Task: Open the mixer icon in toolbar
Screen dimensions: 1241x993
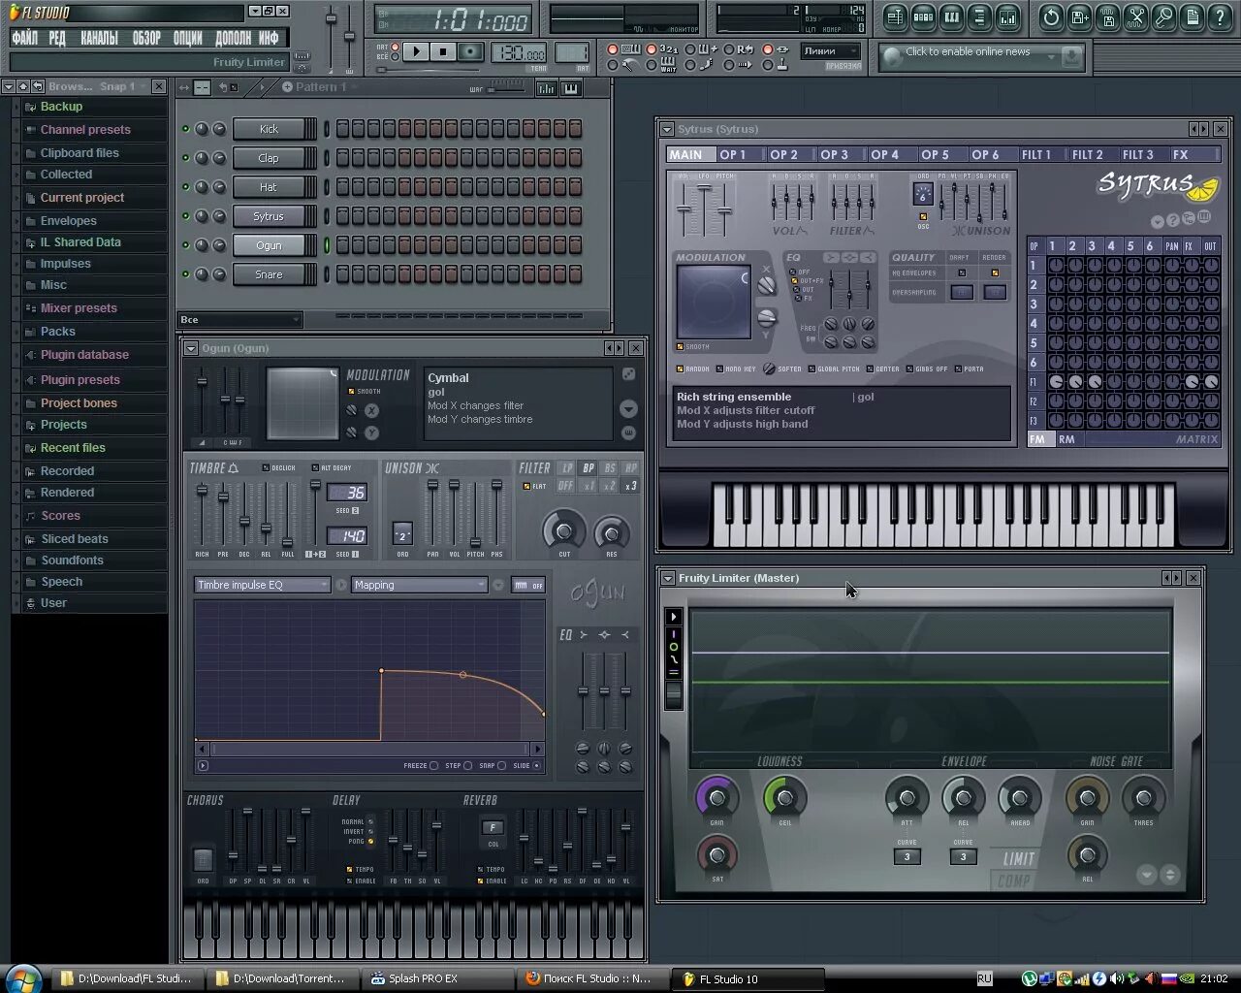Action: pyautogui.click(x=1007, y=16)
